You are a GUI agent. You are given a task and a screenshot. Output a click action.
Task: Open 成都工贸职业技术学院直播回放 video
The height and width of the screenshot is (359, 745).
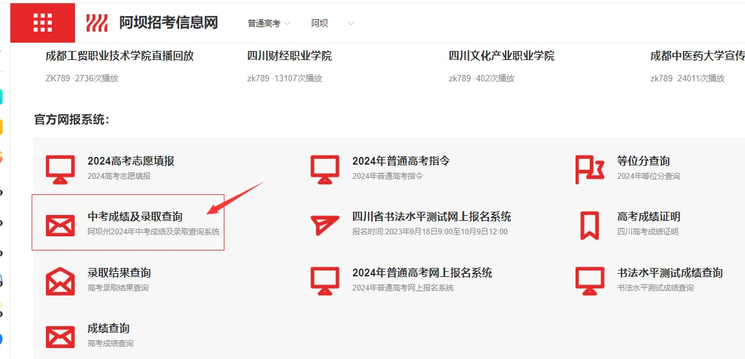[x=120, y=56]
